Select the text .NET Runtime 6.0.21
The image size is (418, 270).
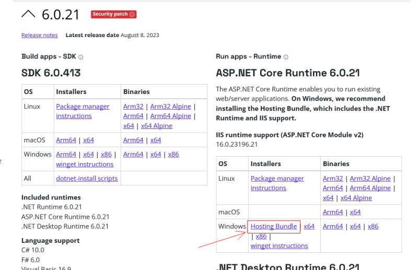point(51,207)
